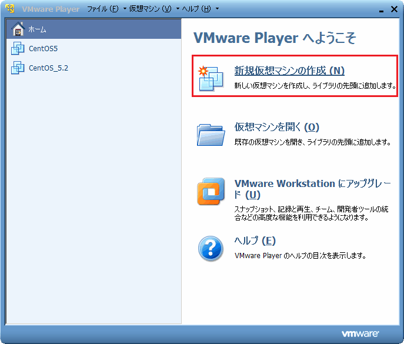Open the ファイル (F) menu
404x344 pixels.
[x=102, y=9]
